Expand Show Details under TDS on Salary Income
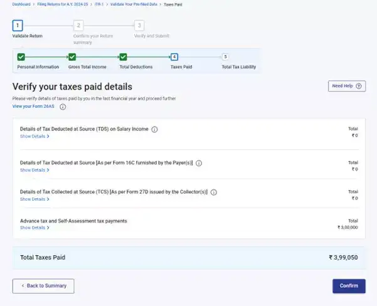The height and width of the screenshot is (306, 377). [x=35, y=136]
